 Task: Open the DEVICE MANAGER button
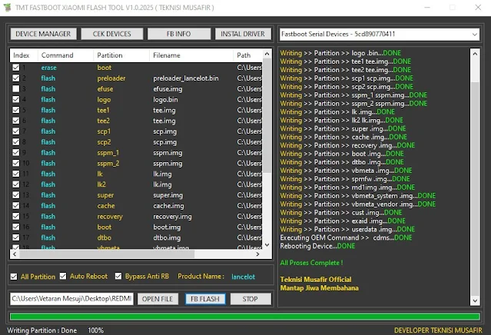[43, 34]
